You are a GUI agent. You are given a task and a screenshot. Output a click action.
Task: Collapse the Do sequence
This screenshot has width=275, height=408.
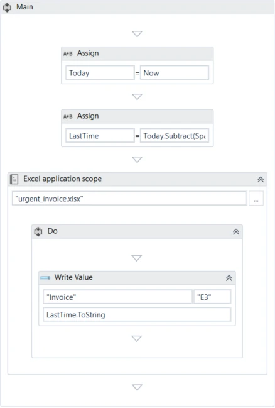(235, 231)
